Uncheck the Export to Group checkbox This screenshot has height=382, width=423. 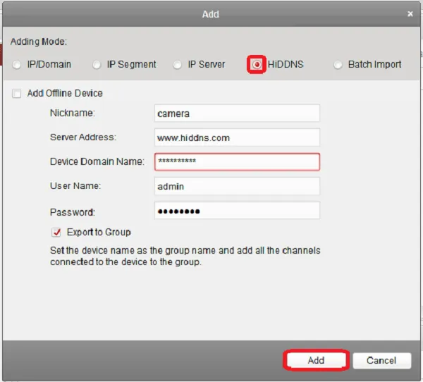pos(56,232)
